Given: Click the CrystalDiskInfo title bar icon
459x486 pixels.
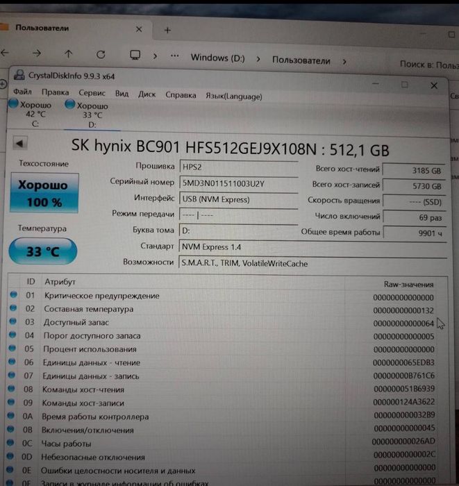Looking at the screenshot, I should coord(19,75).
